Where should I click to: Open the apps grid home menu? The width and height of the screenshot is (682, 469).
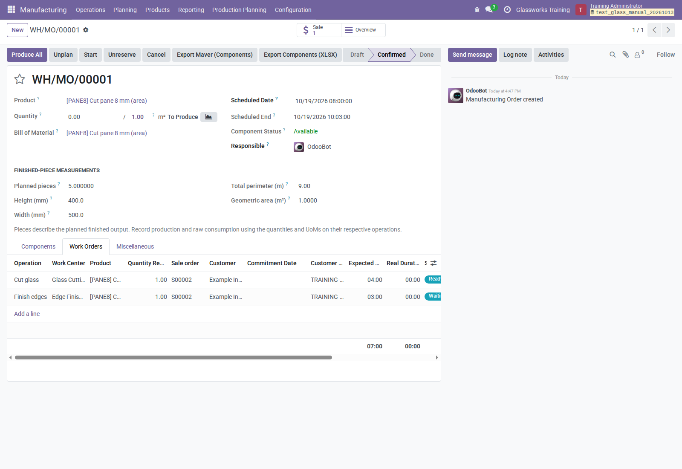tap(12, 9)
